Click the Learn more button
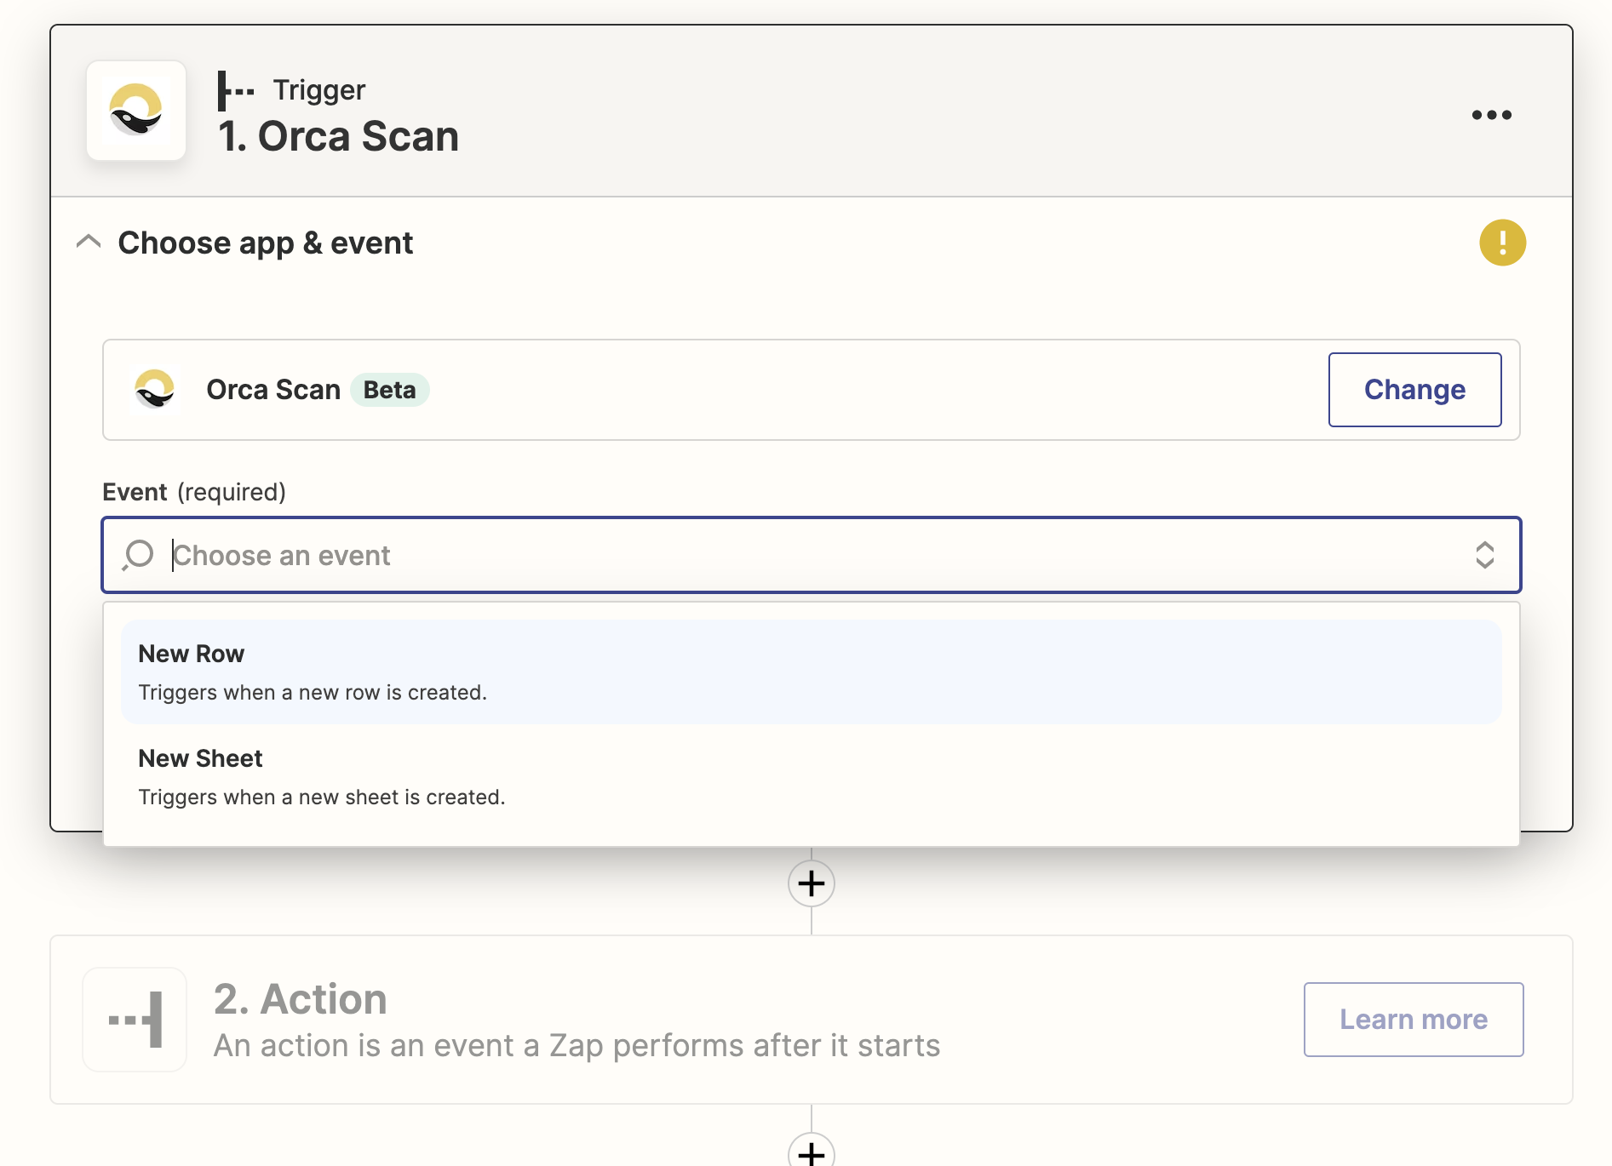 (x=1413, y=1020)
